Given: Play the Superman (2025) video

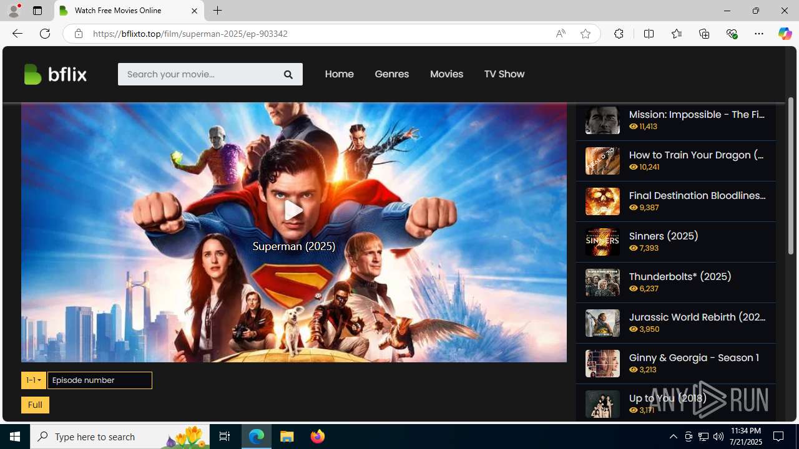Looking at the screenshot, I should 293,210.
